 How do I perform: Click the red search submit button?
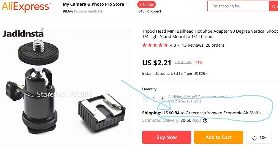tap(274, 6)
